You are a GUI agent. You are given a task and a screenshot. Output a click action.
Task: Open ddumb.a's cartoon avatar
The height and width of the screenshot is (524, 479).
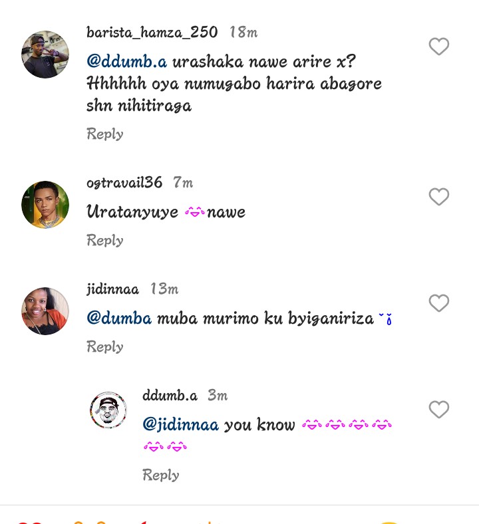tap(108, 410)
